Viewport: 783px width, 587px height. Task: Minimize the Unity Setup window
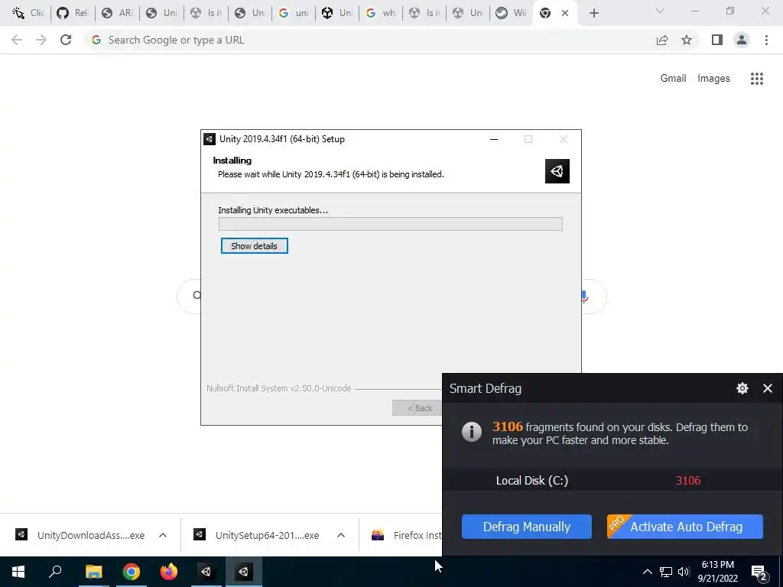click(494, 139)
